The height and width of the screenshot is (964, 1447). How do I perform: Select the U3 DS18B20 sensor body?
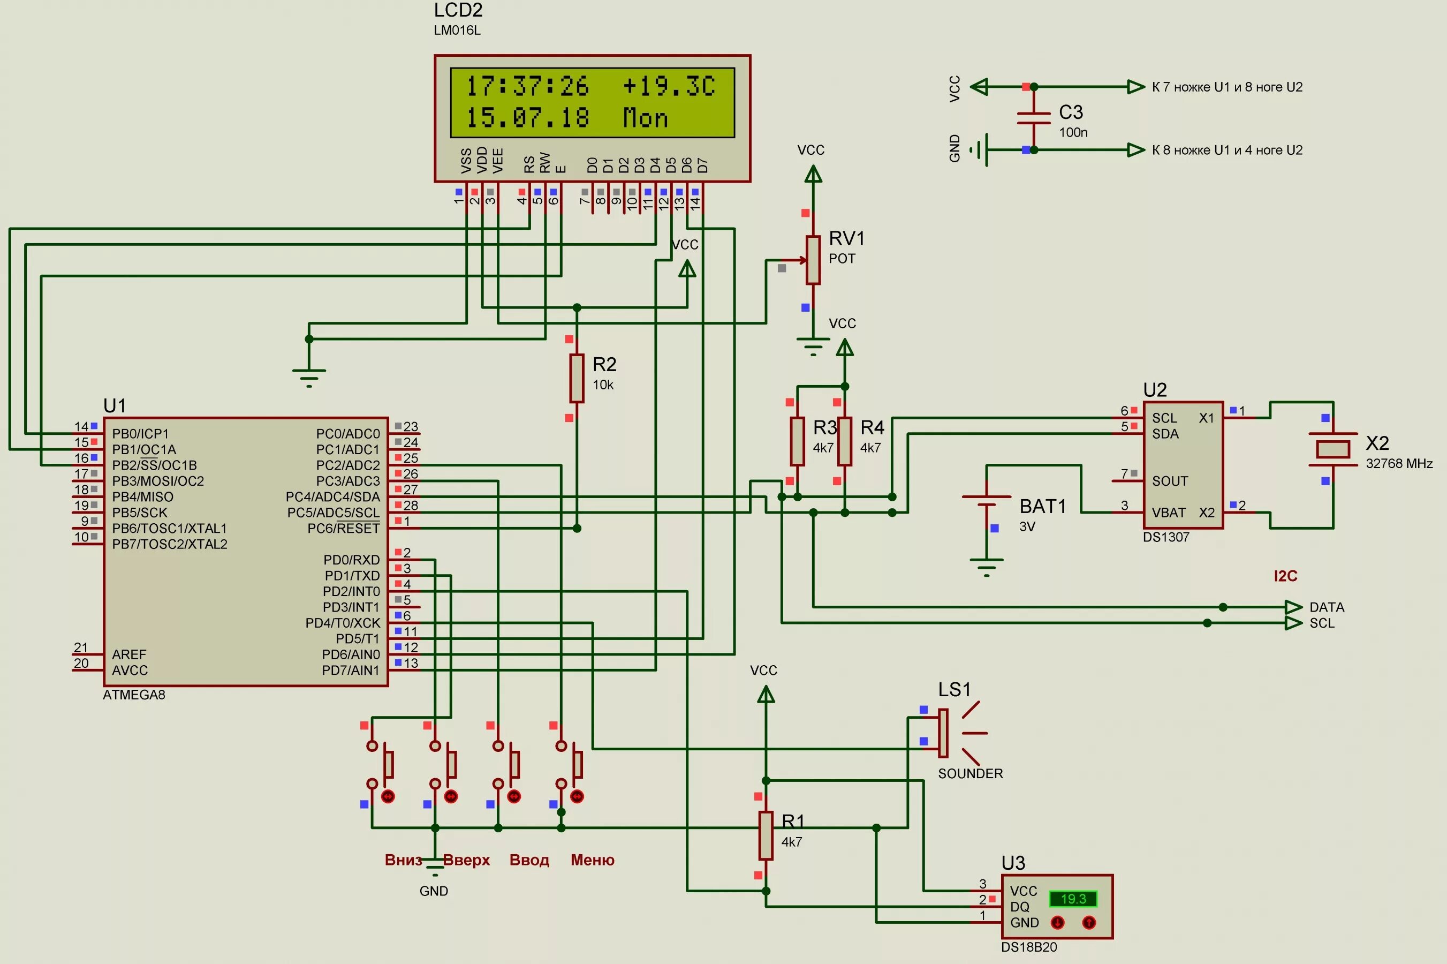tap(1057, 906)
